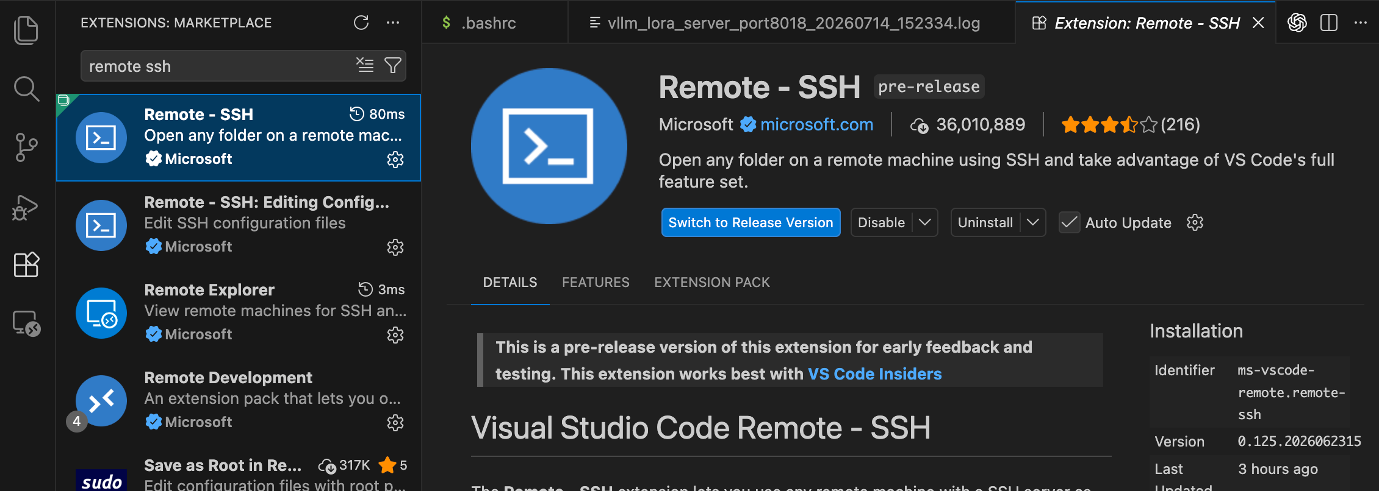Screen dimensions: 1379x491
Task: Open the star rating reviews (216)
Action: 1131,125
